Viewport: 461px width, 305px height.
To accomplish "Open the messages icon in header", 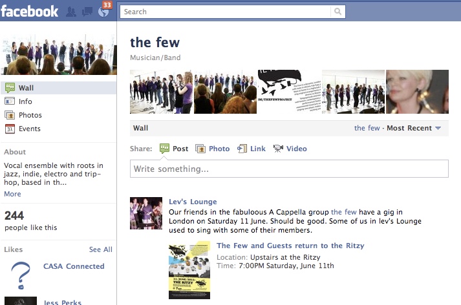I will click(x=87, y=12).
